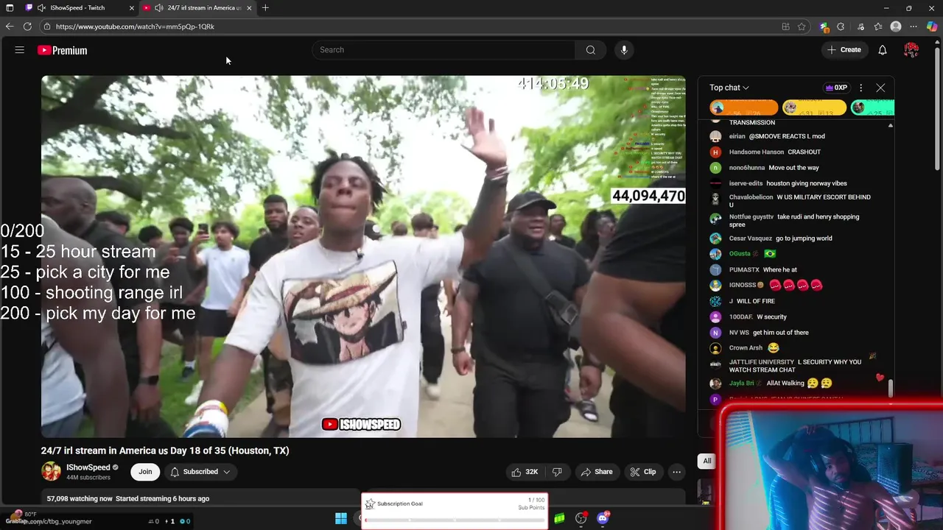Viewport: 943px width, 530px height.
Task: Open the YouTube hamburger guide menu
Action: [x=20, y=50]
